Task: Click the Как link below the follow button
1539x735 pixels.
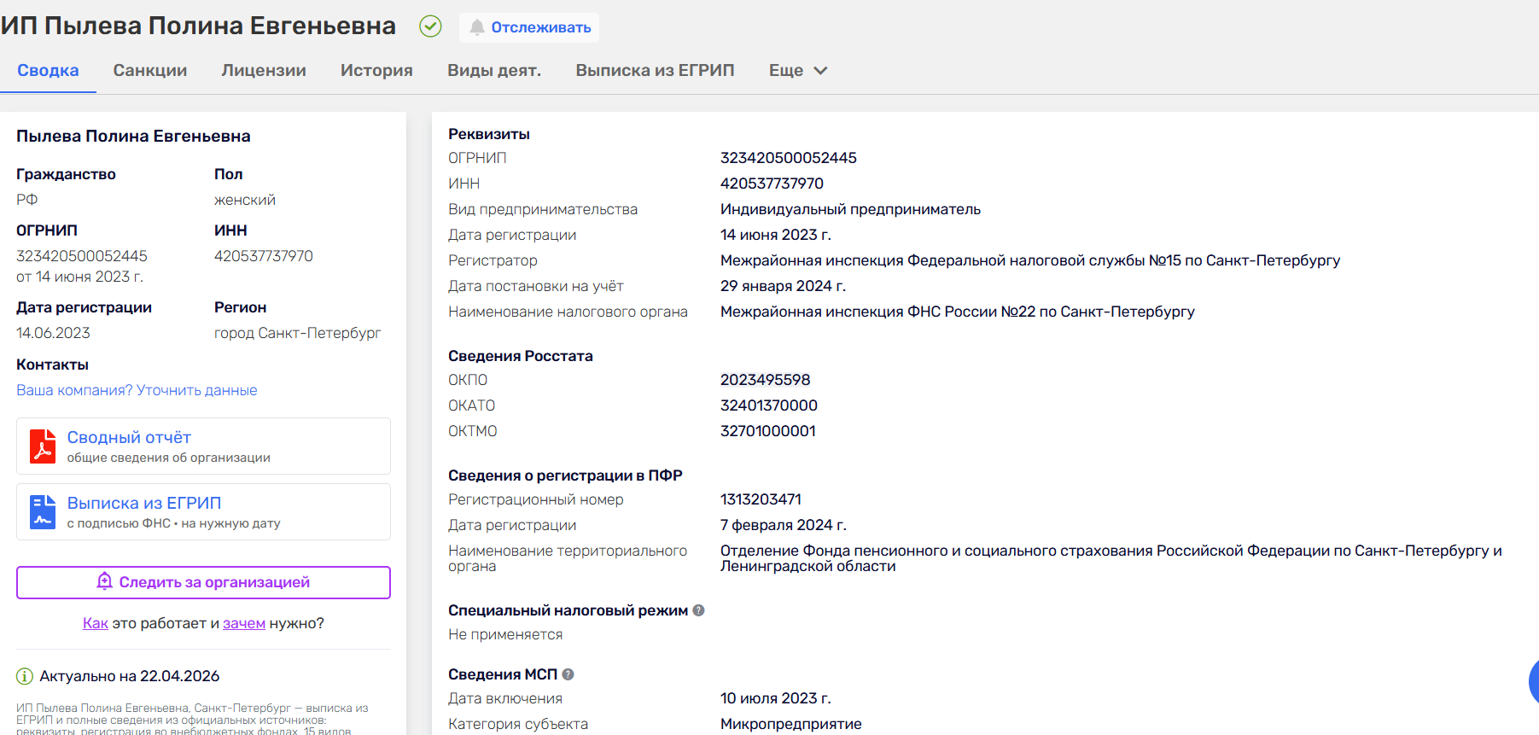Action: 95,623
